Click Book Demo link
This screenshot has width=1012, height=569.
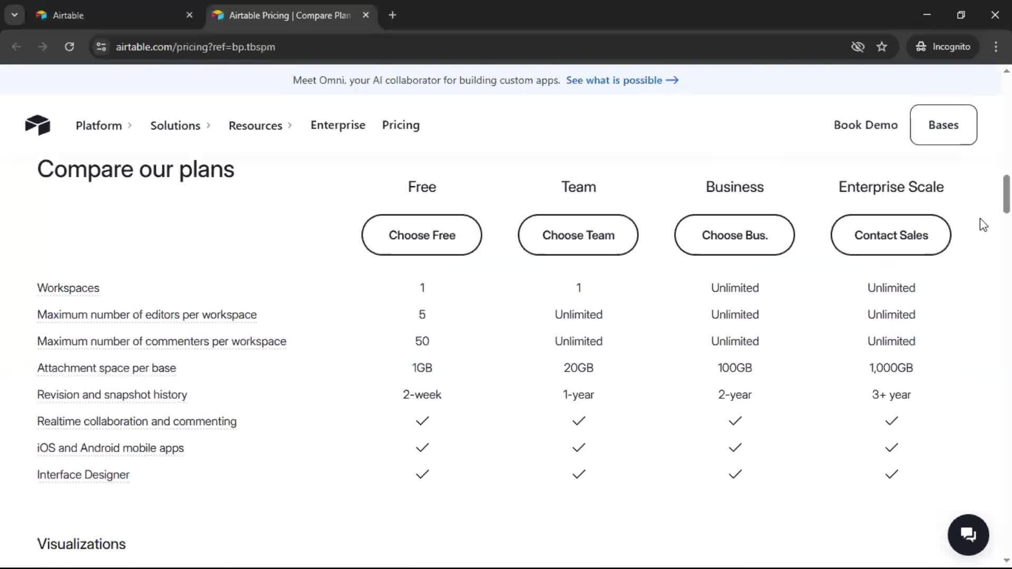pos(865,125)
